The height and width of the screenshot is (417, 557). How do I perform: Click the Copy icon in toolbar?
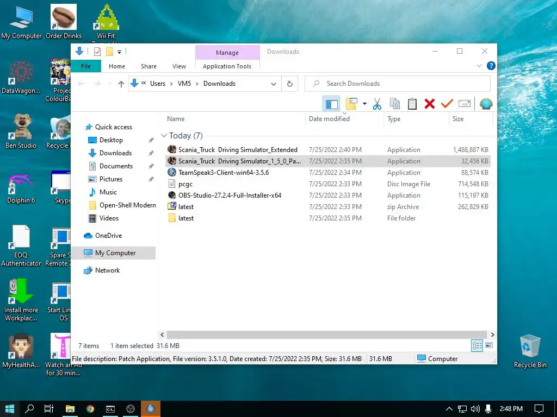pyautogui.click(x=395, y=104)
